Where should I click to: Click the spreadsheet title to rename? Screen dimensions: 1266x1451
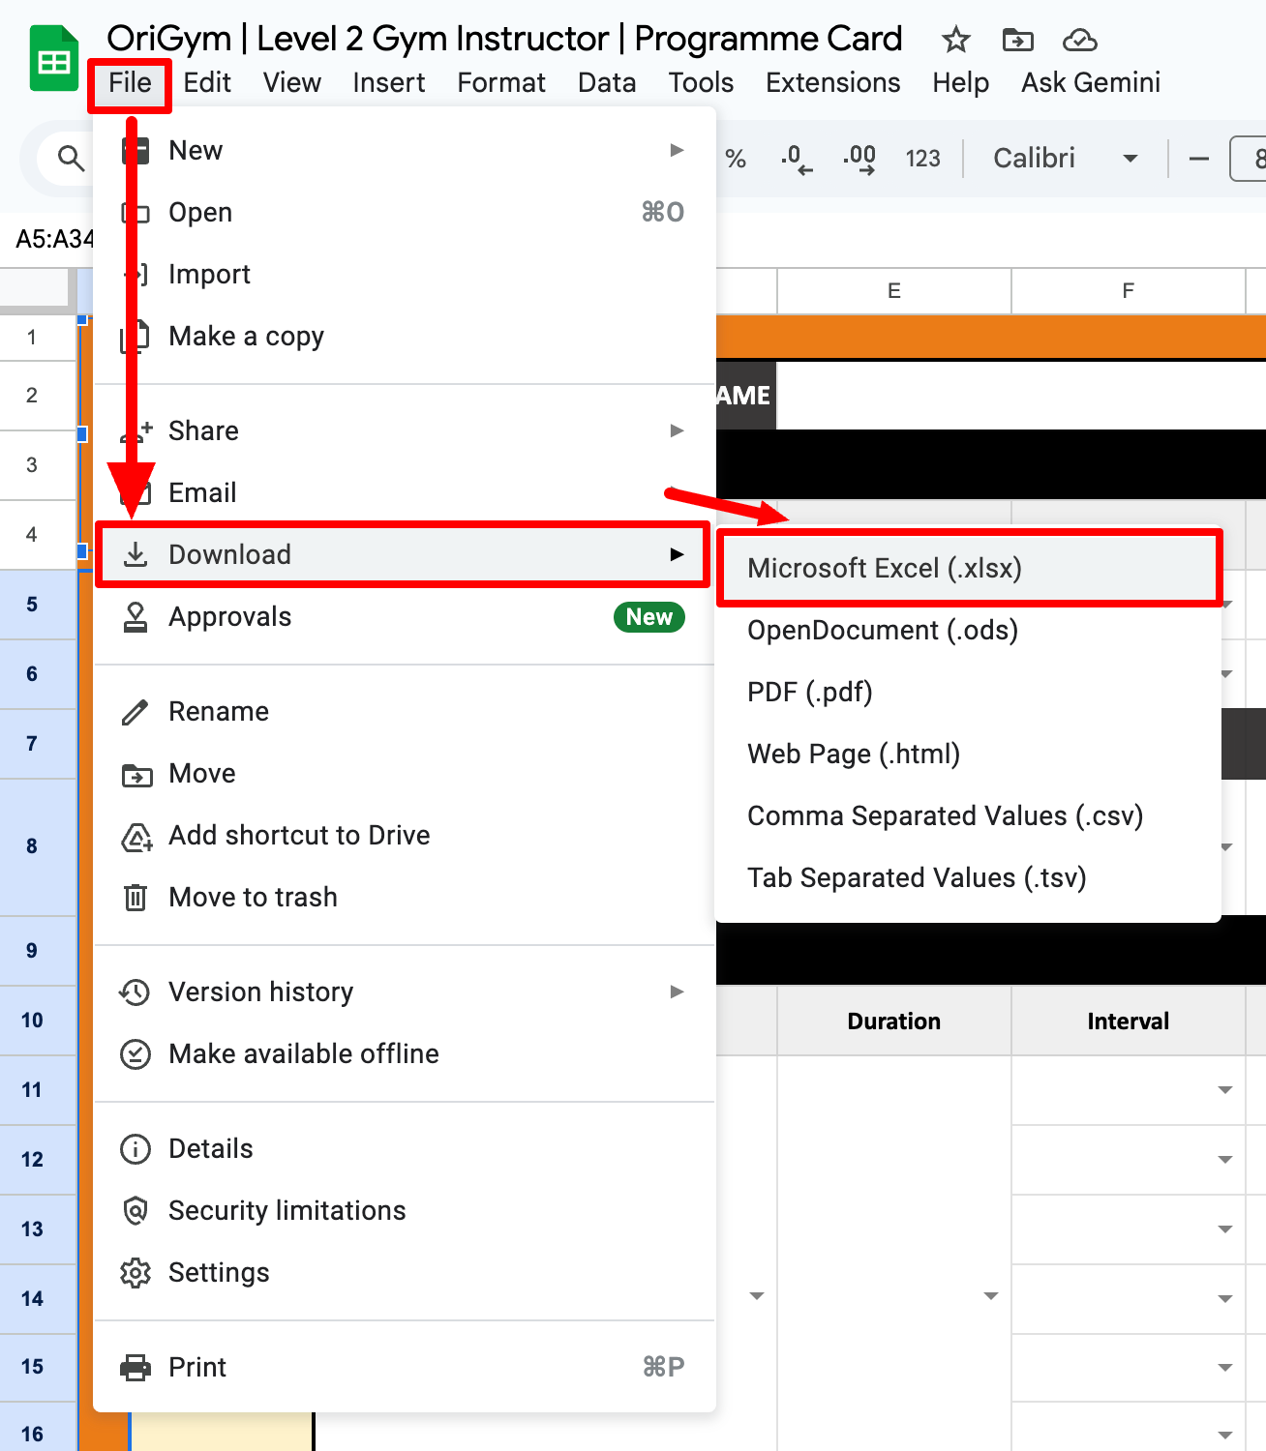(504, 39)
